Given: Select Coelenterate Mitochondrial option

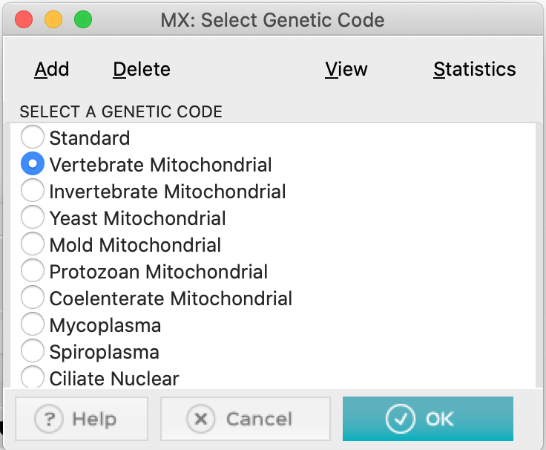Looking at the screenshot, I should pos(33,298).
